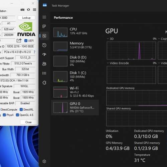Click the 320 bit Bus Width field
This screenshot has width=167, height=167.
tap(25, 69)
